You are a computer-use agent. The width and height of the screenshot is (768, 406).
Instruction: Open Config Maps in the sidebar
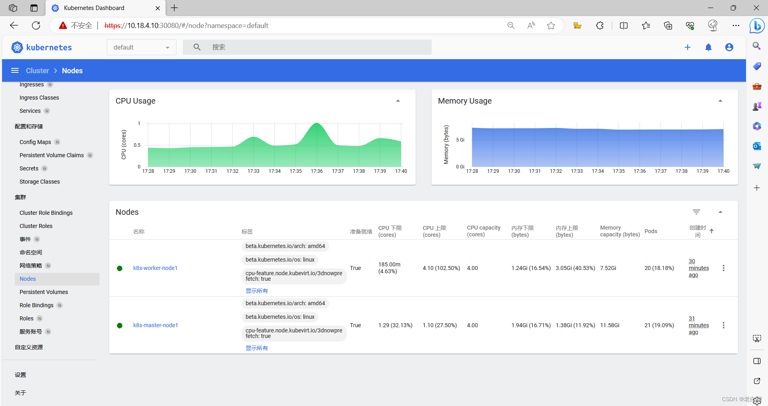[35, 142]
